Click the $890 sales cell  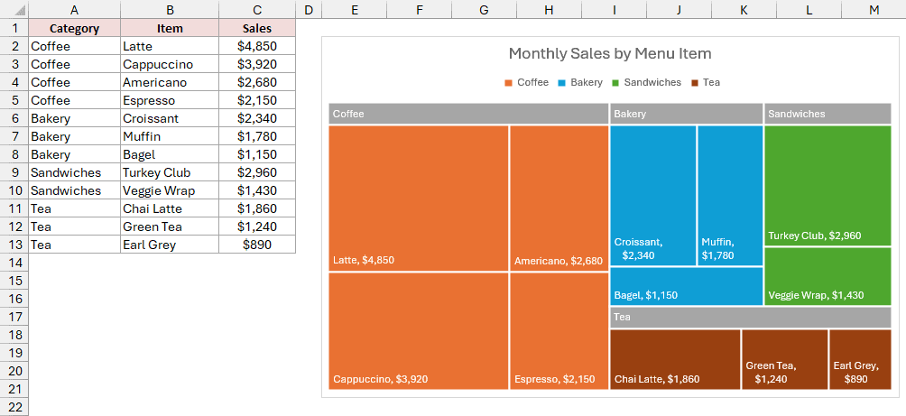click(257, 245)
